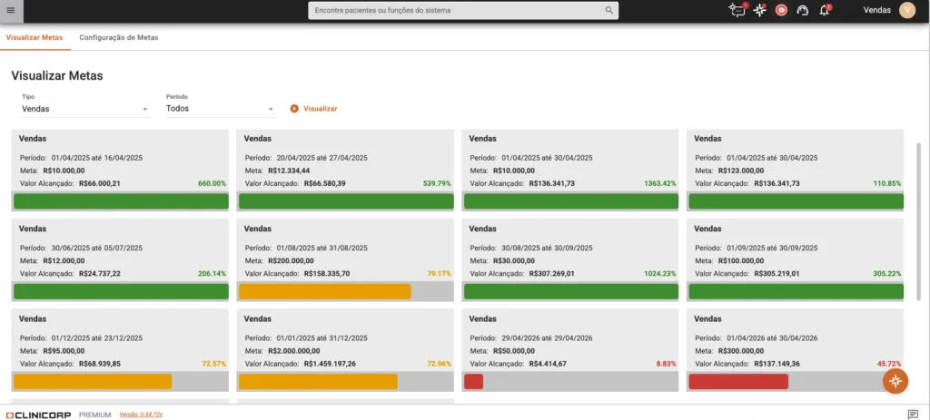Click the 305.22% percentage
Image resolution: width=930 pixels, height=420 pixels.
887,274
